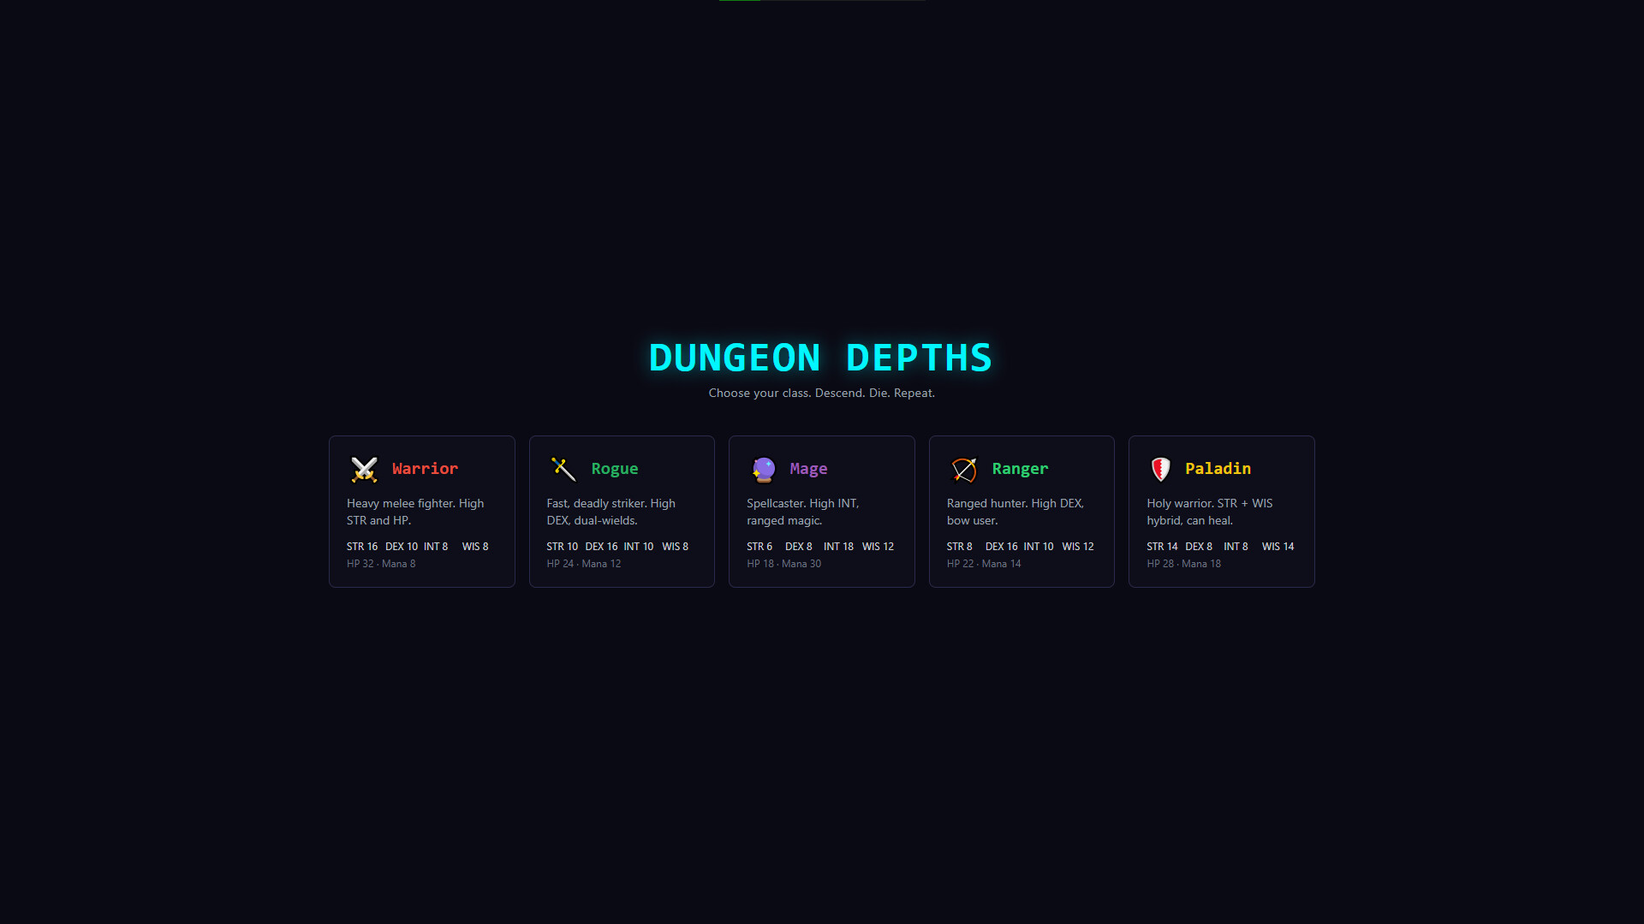The width and height of the screenshot is (1644, 924).
Task: Click the crossed swords Warrior icon
Action: pyautogui.click(x=364, y=469)
